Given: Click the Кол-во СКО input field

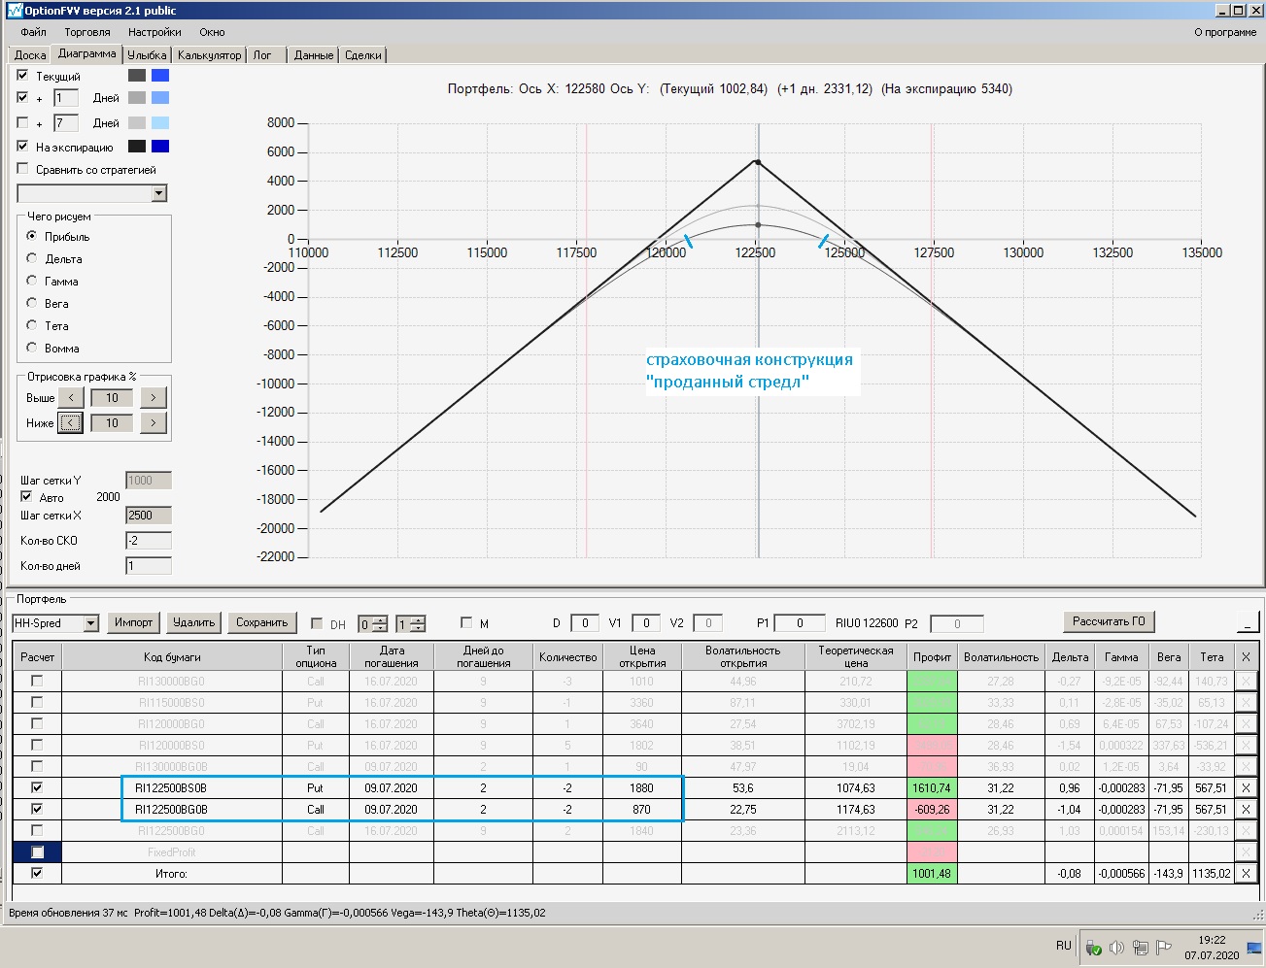Looking at the screenshot, I should [x=149, y=541].
